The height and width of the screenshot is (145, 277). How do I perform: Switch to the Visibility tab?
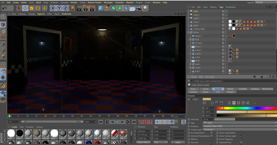tap(243, 89)
